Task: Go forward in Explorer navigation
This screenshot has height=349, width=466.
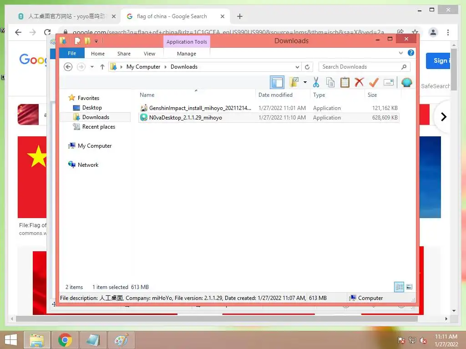Action: [81, 67]
